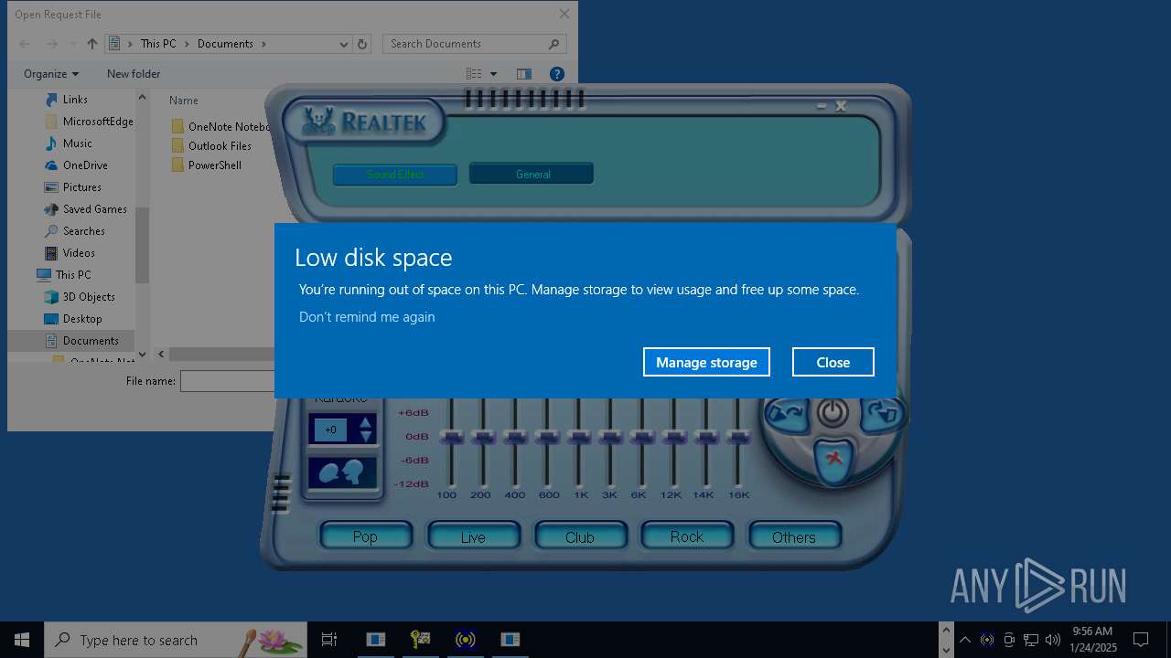Image resolution: width=1171 pixels, height=658 pixels.
Task: Click the save equalizer preset icon
Action: (x=880, y=414)
